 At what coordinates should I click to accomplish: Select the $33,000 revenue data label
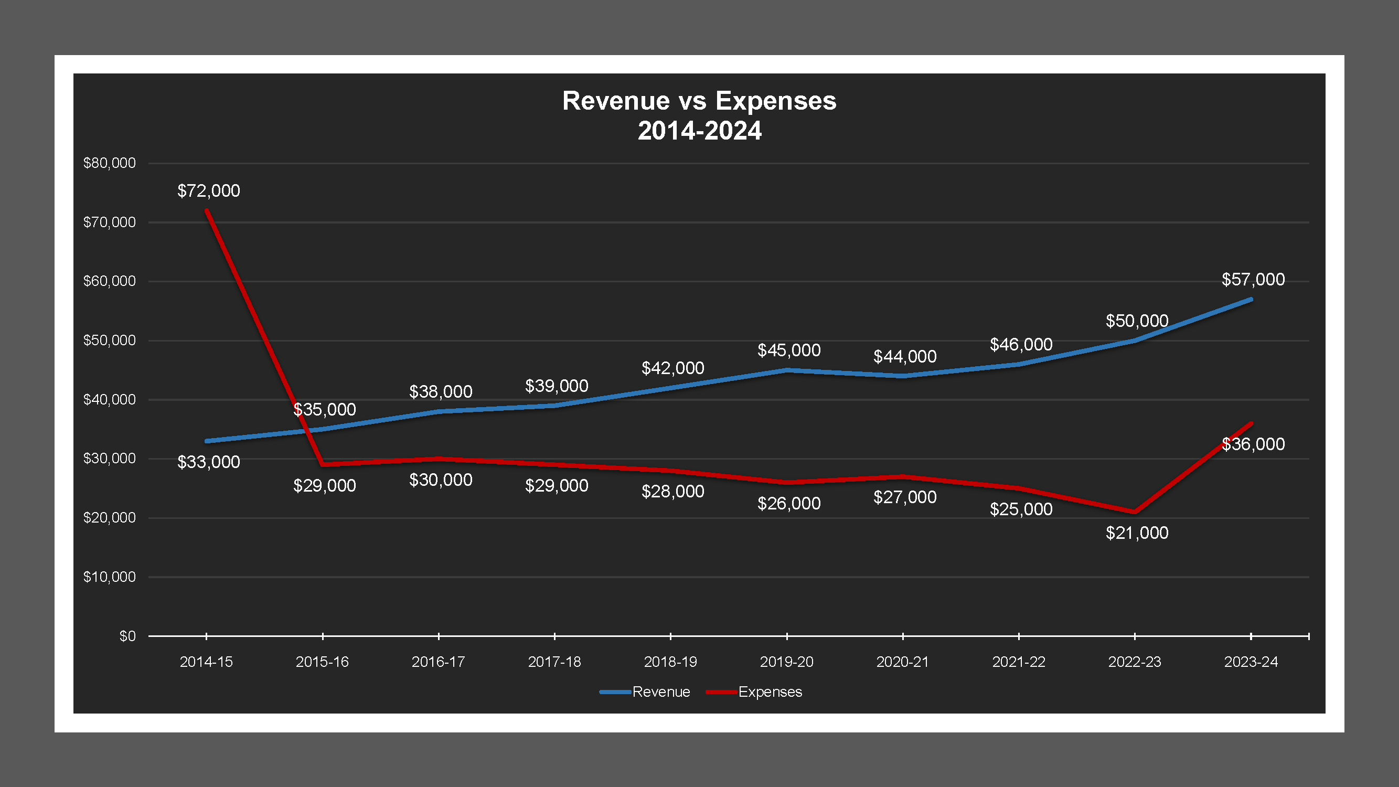209,462
